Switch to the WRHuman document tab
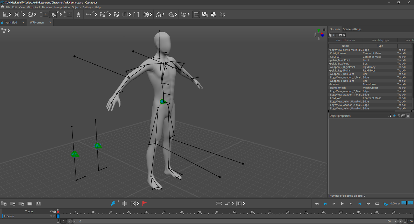 pos(37,22)
